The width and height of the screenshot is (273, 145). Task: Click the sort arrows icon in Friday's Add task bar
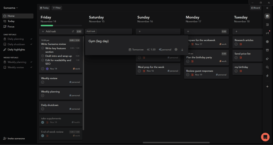pyautogui.click(x=73, y=32)
